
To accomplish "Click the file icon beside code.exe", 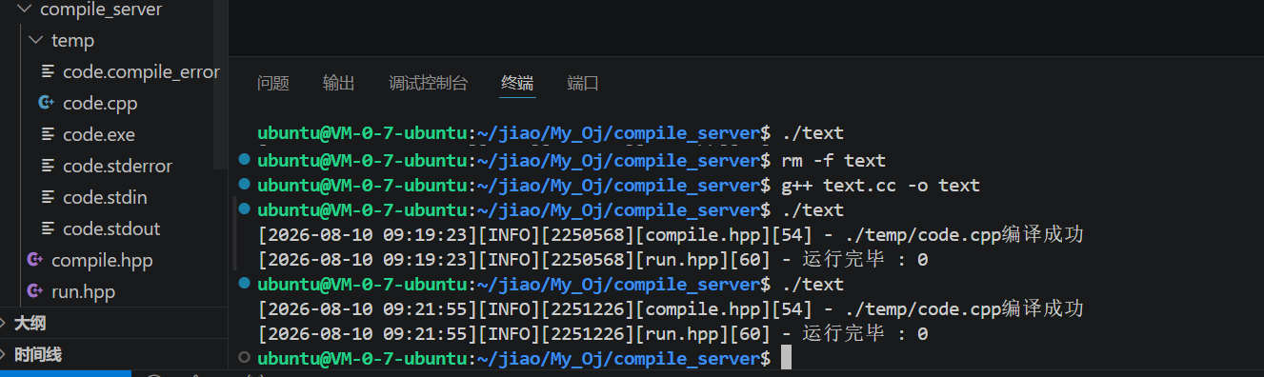I will (x=48, y=135).
